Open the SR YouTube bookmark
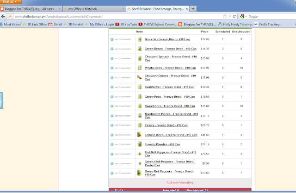The width and height of the screenshot is (296, 193). point(126,25)
